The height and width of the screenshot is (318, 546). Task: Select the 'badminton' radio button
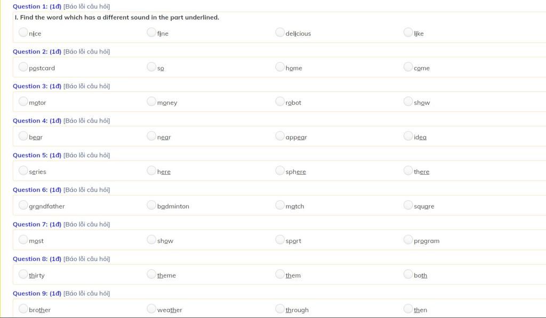click(x=151, y=206)
